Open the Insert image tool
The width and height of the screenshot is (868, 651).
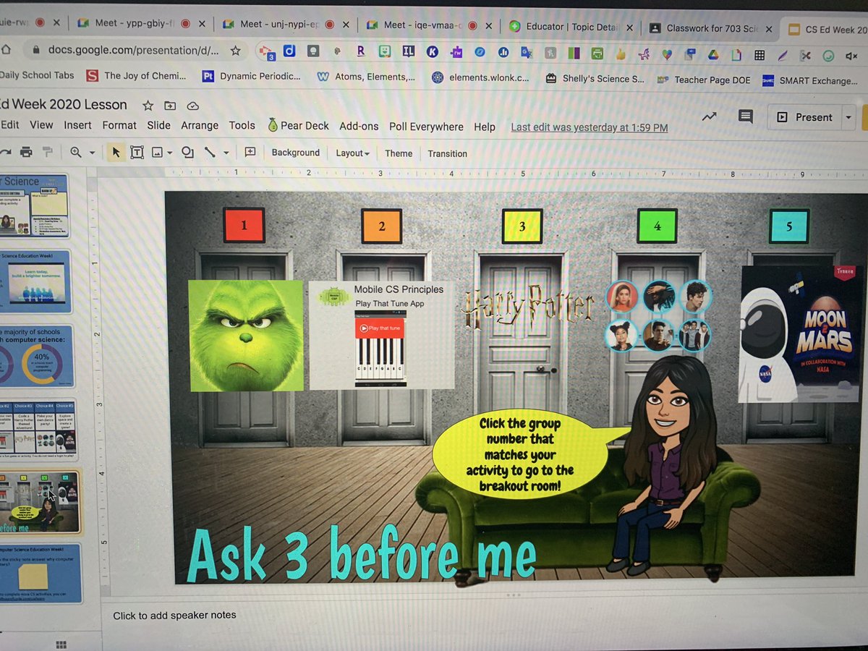click(x=158, y=153)
